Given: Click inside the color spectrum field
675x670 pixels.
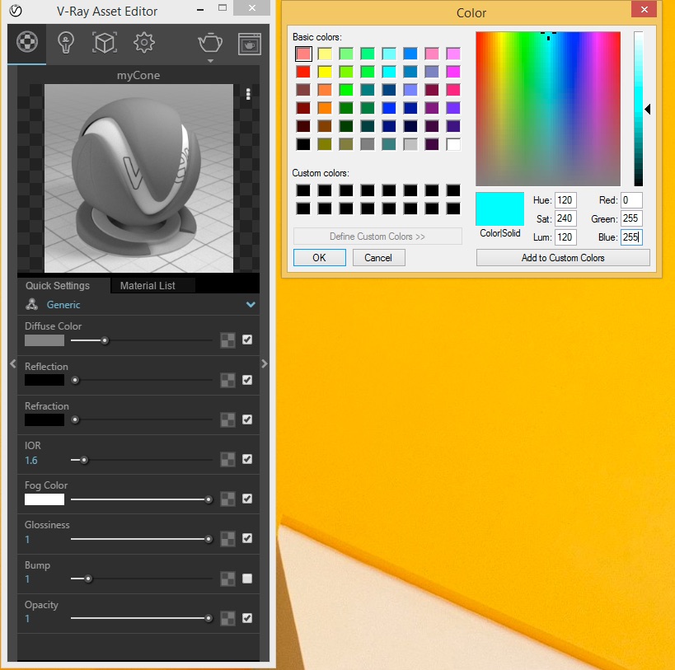Looking at the screenshot, I should tap(548, 109).
